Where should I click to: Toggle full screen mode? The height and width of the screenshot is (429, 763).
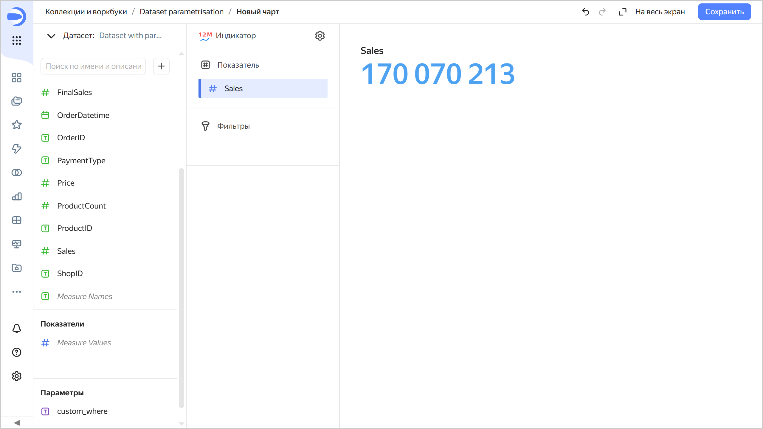652,12
